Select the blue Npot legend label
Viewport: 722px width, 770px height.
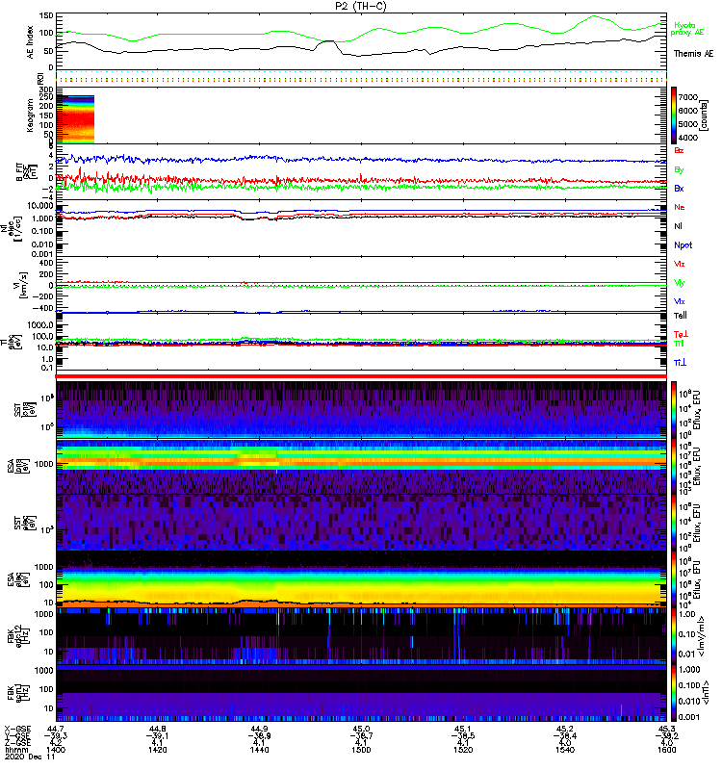(x=682, y=244)
